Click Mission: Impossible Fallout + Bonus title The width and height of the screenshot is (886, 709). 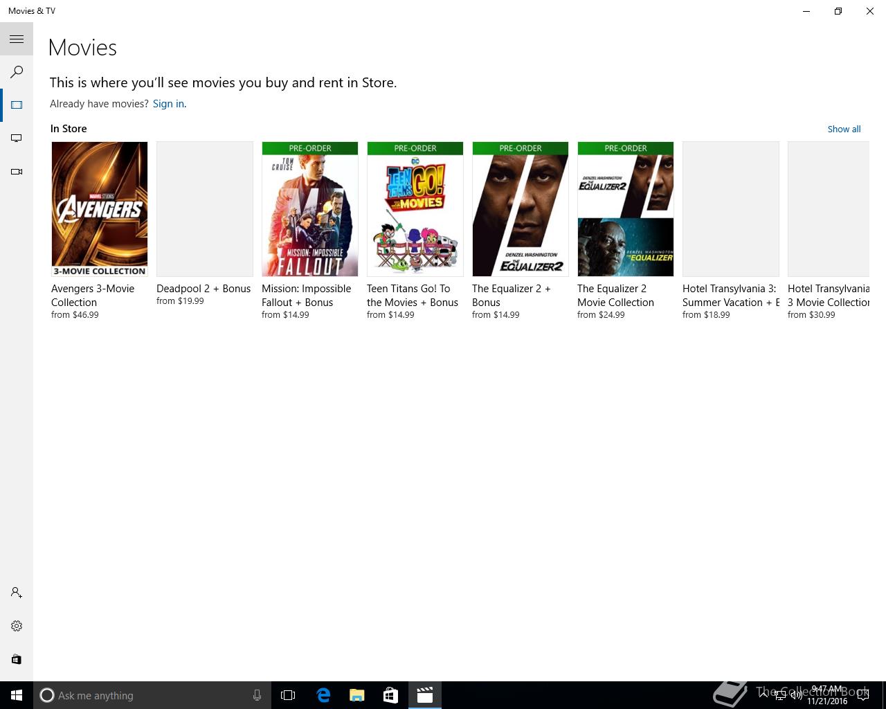[x=306, y=296]
